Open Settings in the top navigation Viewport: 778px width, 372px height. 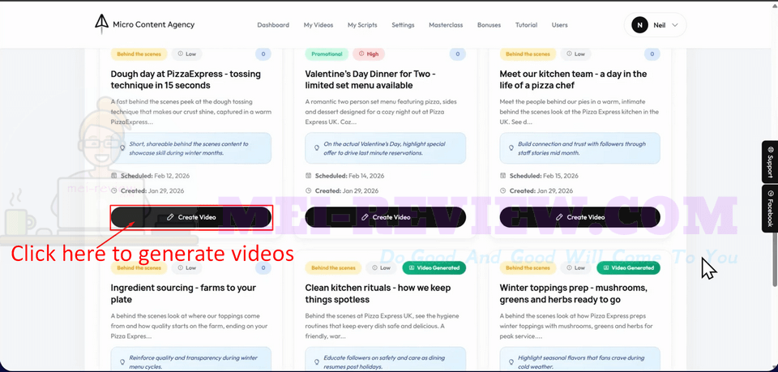point(403,25)
